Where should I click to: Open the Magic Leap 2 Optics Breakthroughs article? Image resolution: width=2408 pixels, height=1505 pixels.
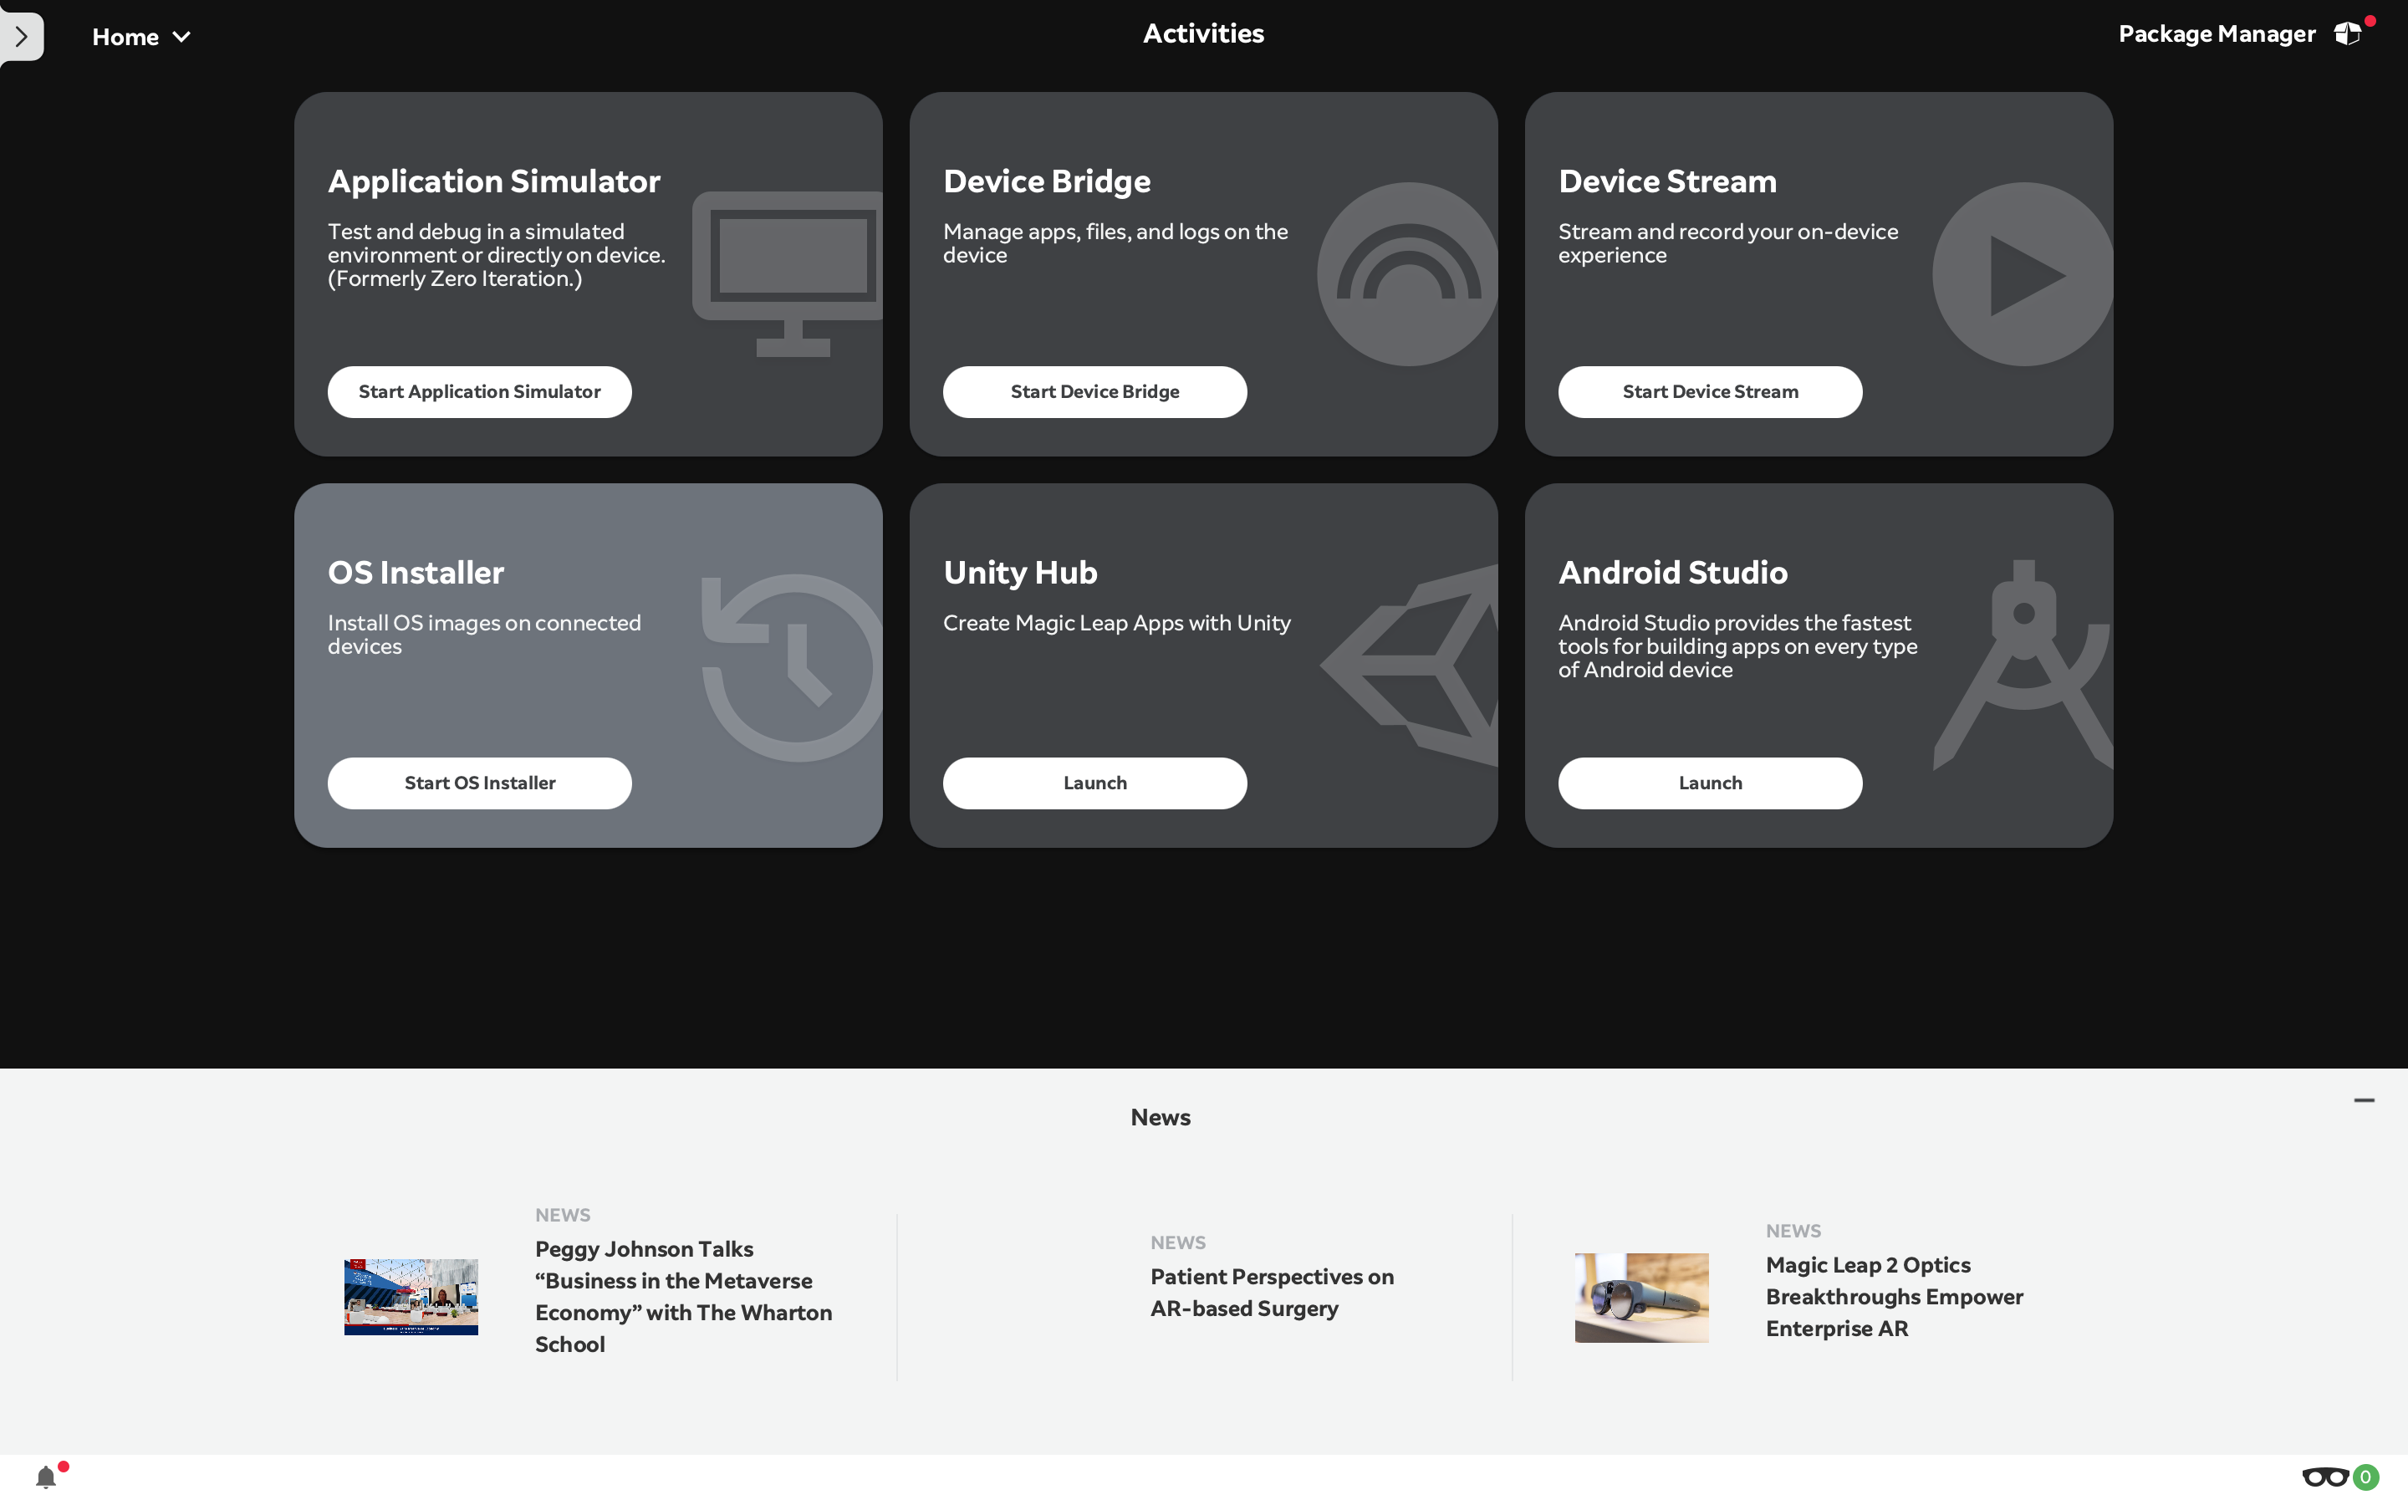pos(1895,1296)
